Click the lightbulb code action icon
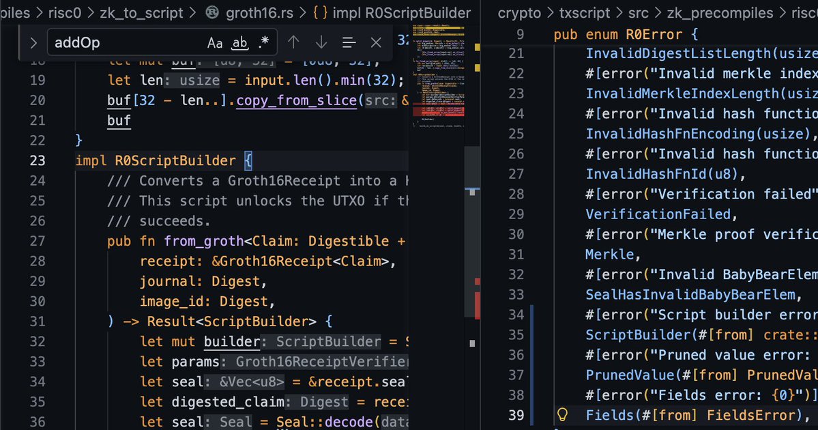Screen dimensions: 818x430 tap(562, 415)
